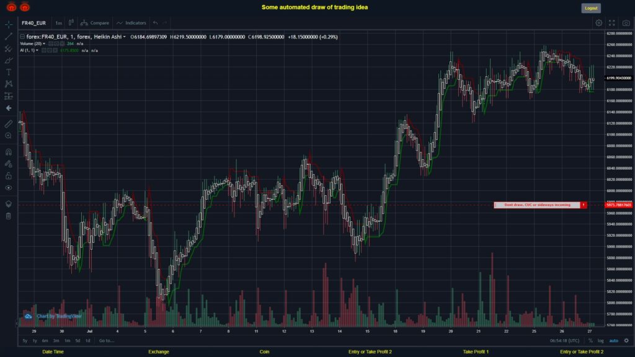Select the ruler measure tool
635x357 pixels.
coord(9,124)
